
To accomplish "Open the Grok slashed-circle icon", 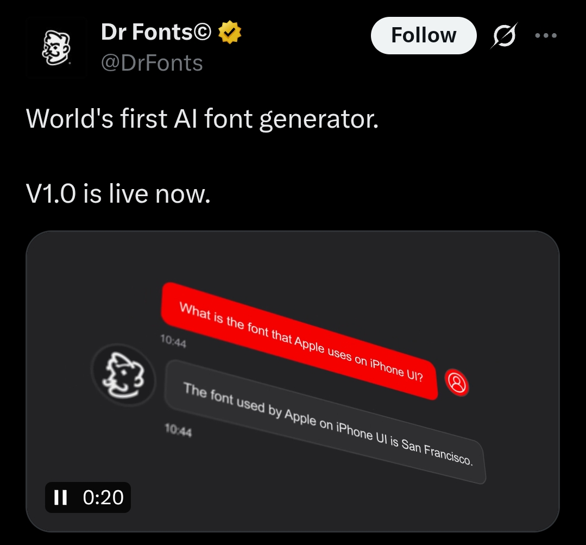I will pos(504,35).
